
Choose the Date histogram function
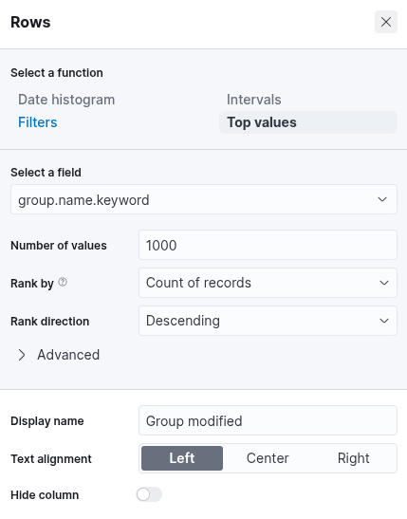pyautogui.click(x=66, y=100)
